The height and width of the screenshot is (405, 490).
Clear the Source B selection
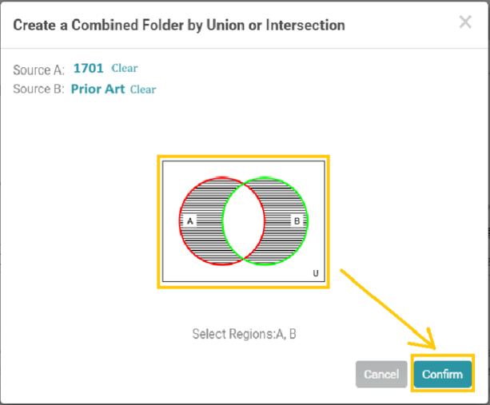pyautogui.click(x=143, y=89)
